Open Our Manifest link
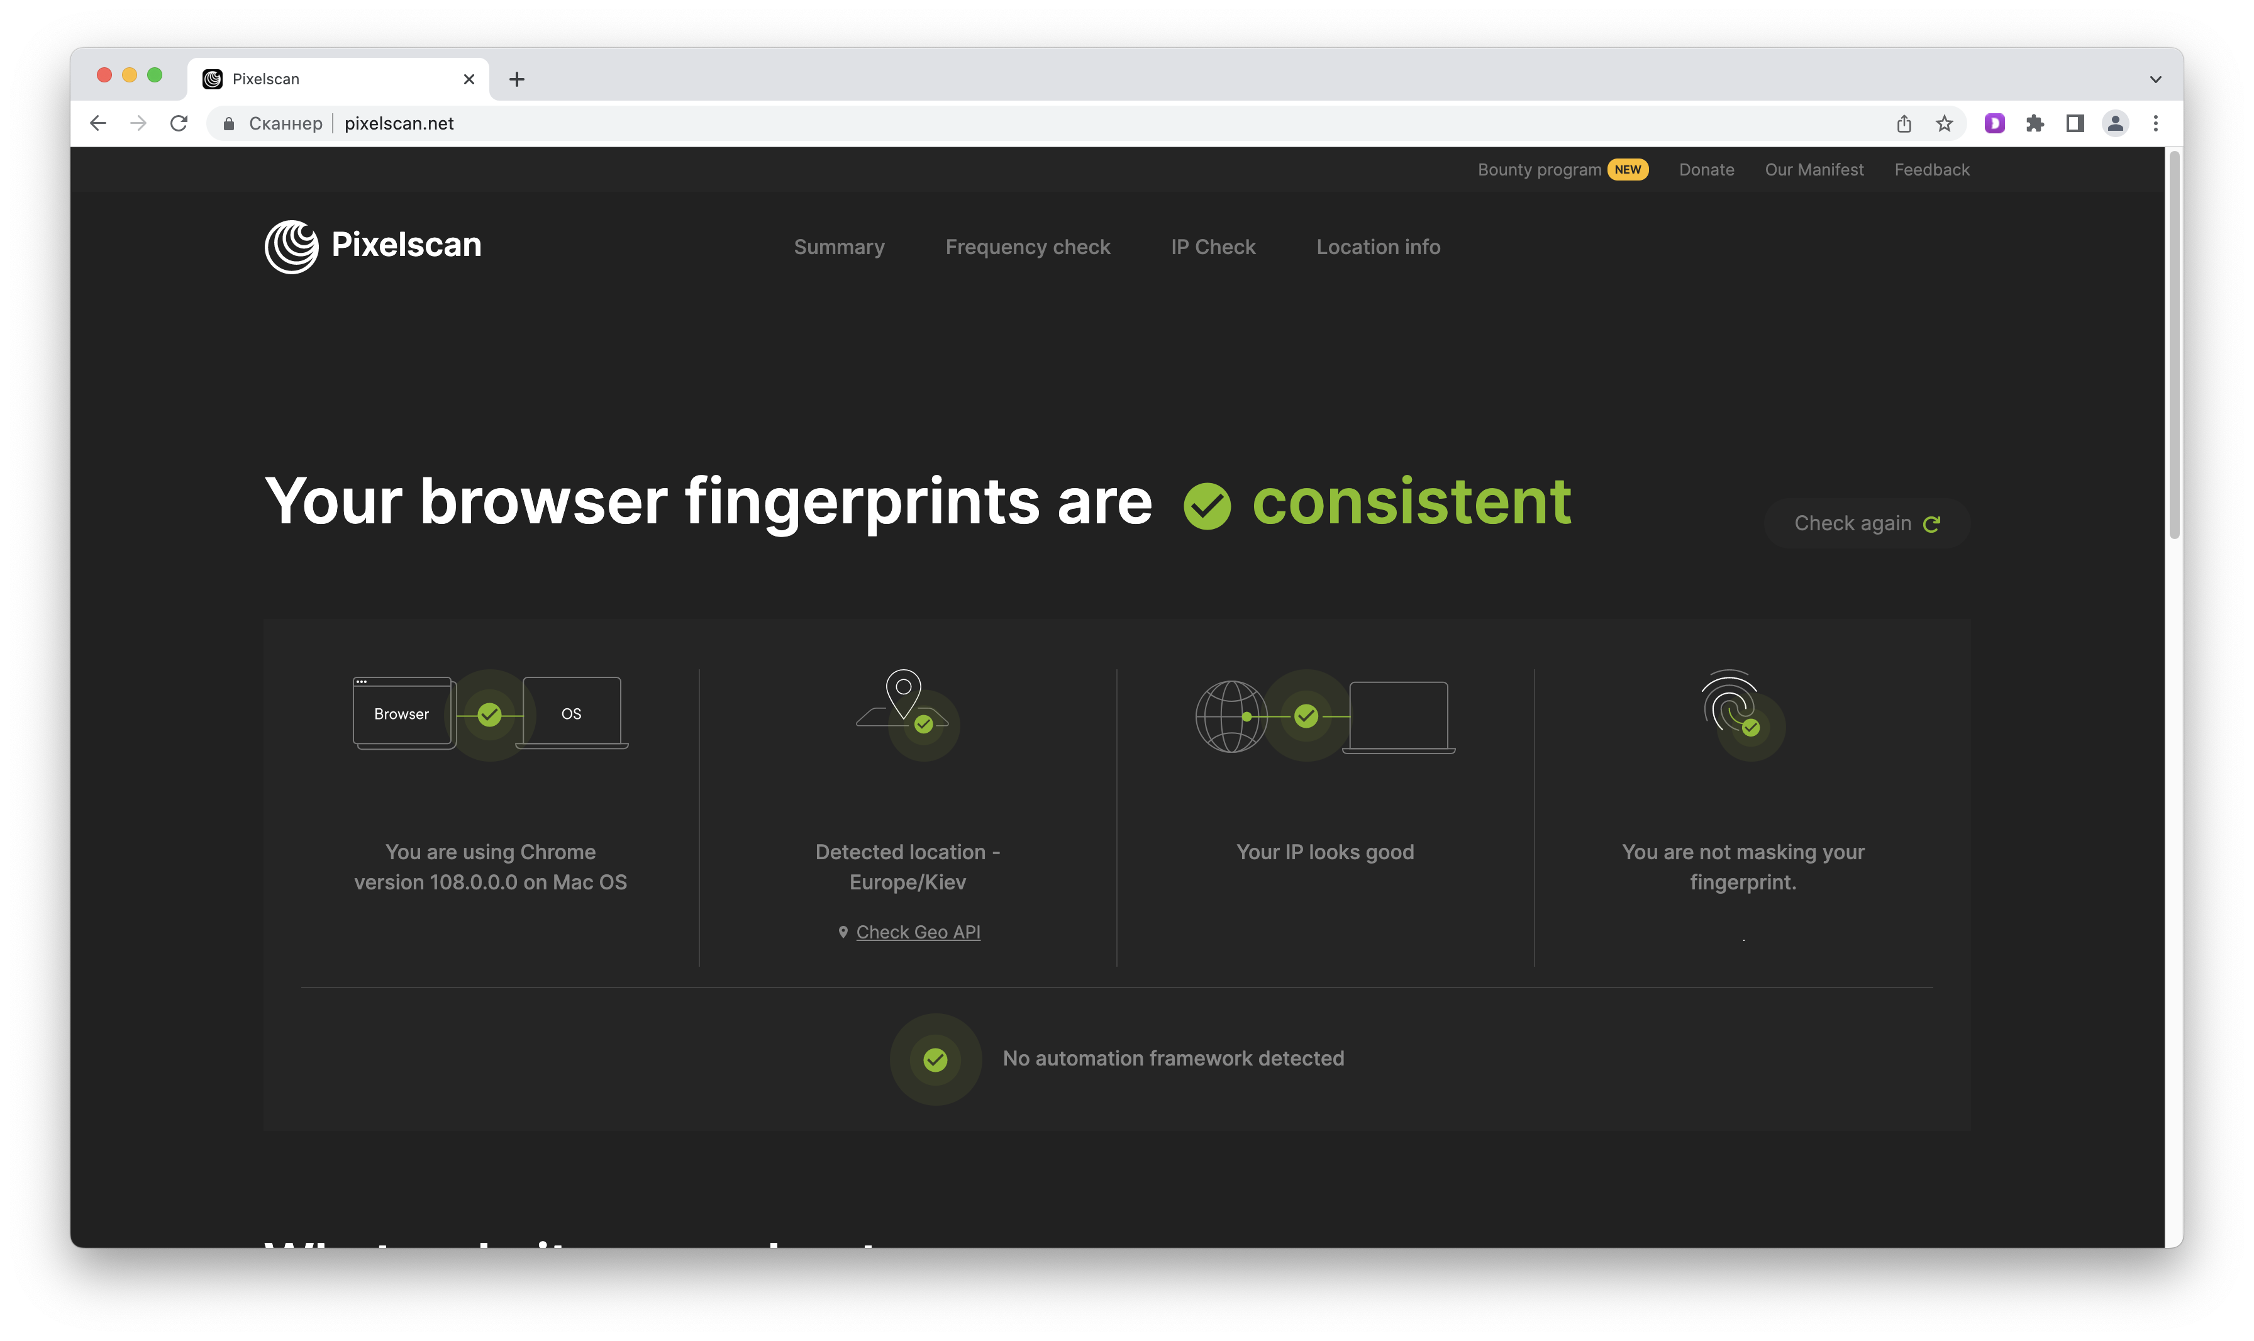Screen dimensions: 2254x1341 click(x=1814, y=170)
